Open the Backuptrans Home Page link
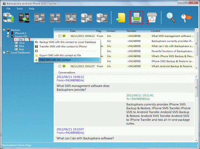 (x=17, y=145)
